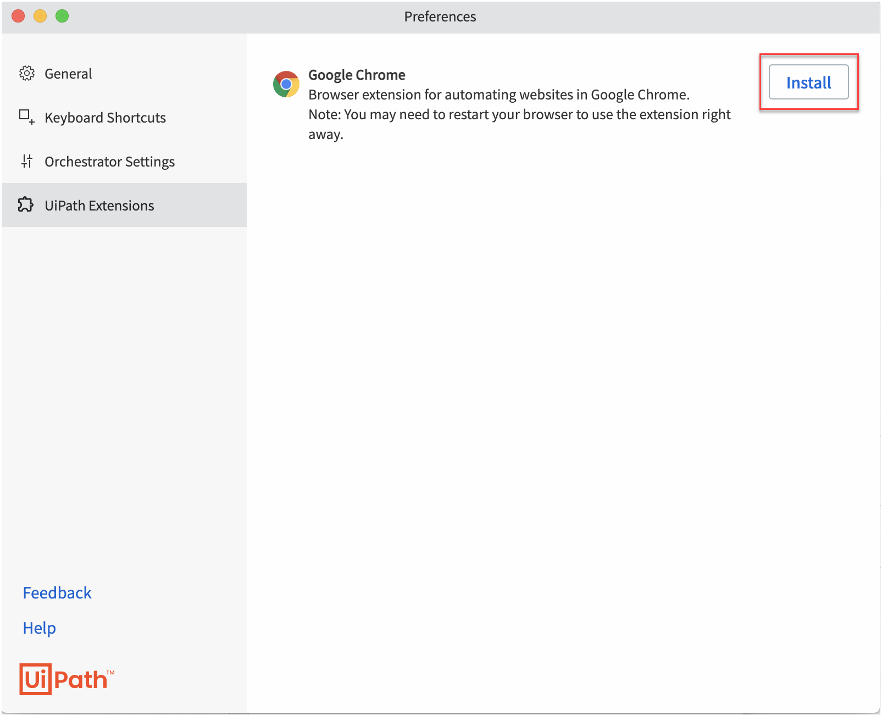
Task: Close the Preferences window
Action: (18, 16)
